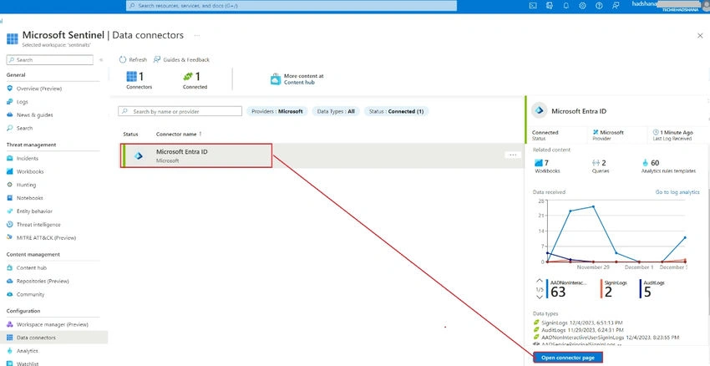Screen dimensions: 710x366
Task: Open the hadshana account menu
Action: pos(670,6)
